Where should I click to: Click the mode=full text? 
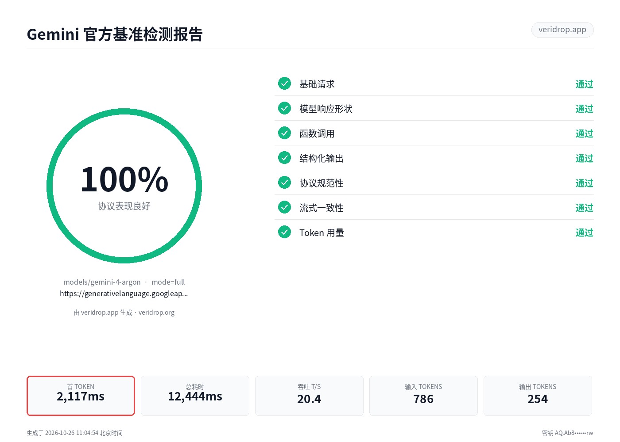pyautogui.click(x=168, y=282)
